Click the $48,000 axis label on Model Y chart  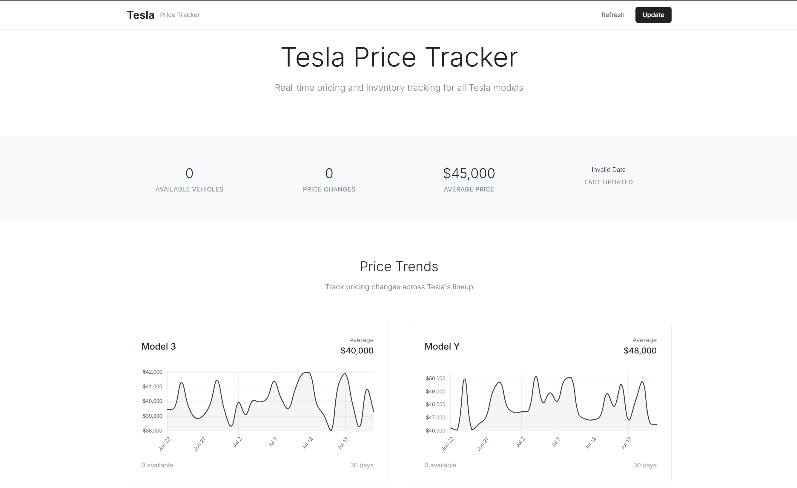tap(435, 404)
